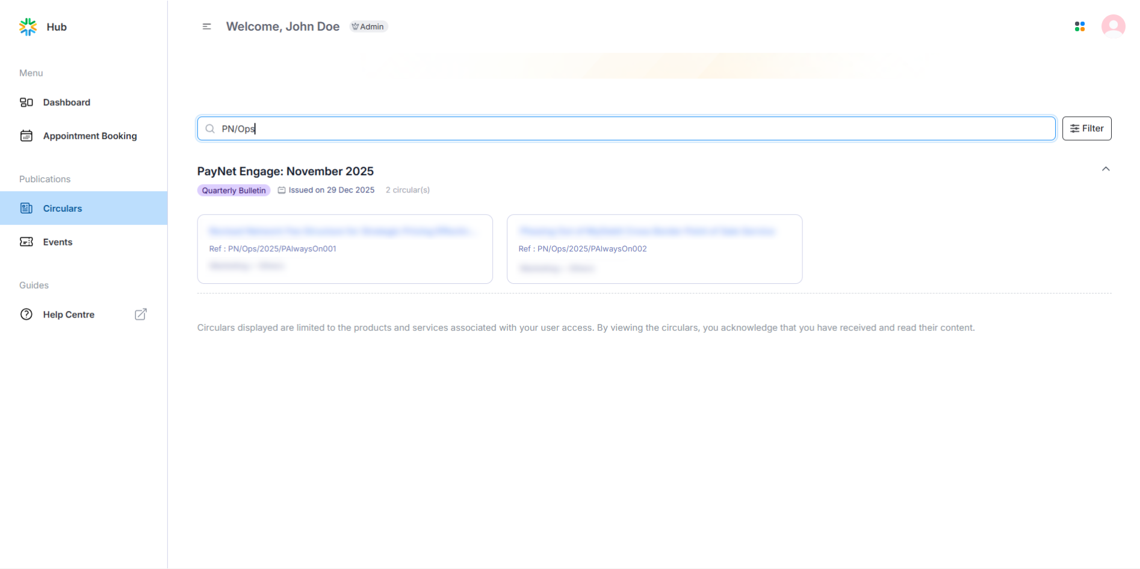
Task: Click into the circulars search field
Action: (x=626, y=129)
